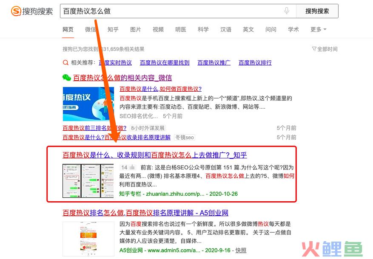373x259 pixels.
Task: Click the SEO排名优化... source text
Action: pyautogui.click(x=139, y=116)
